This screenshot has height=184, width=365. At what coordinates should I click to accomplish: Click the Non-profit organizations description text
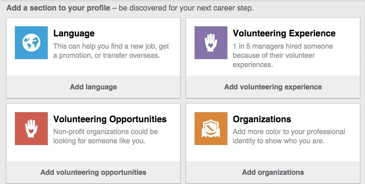105,136
